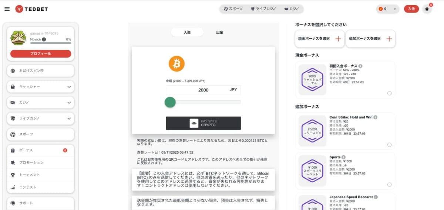Click the red 入金 button in header

(411, 9)
